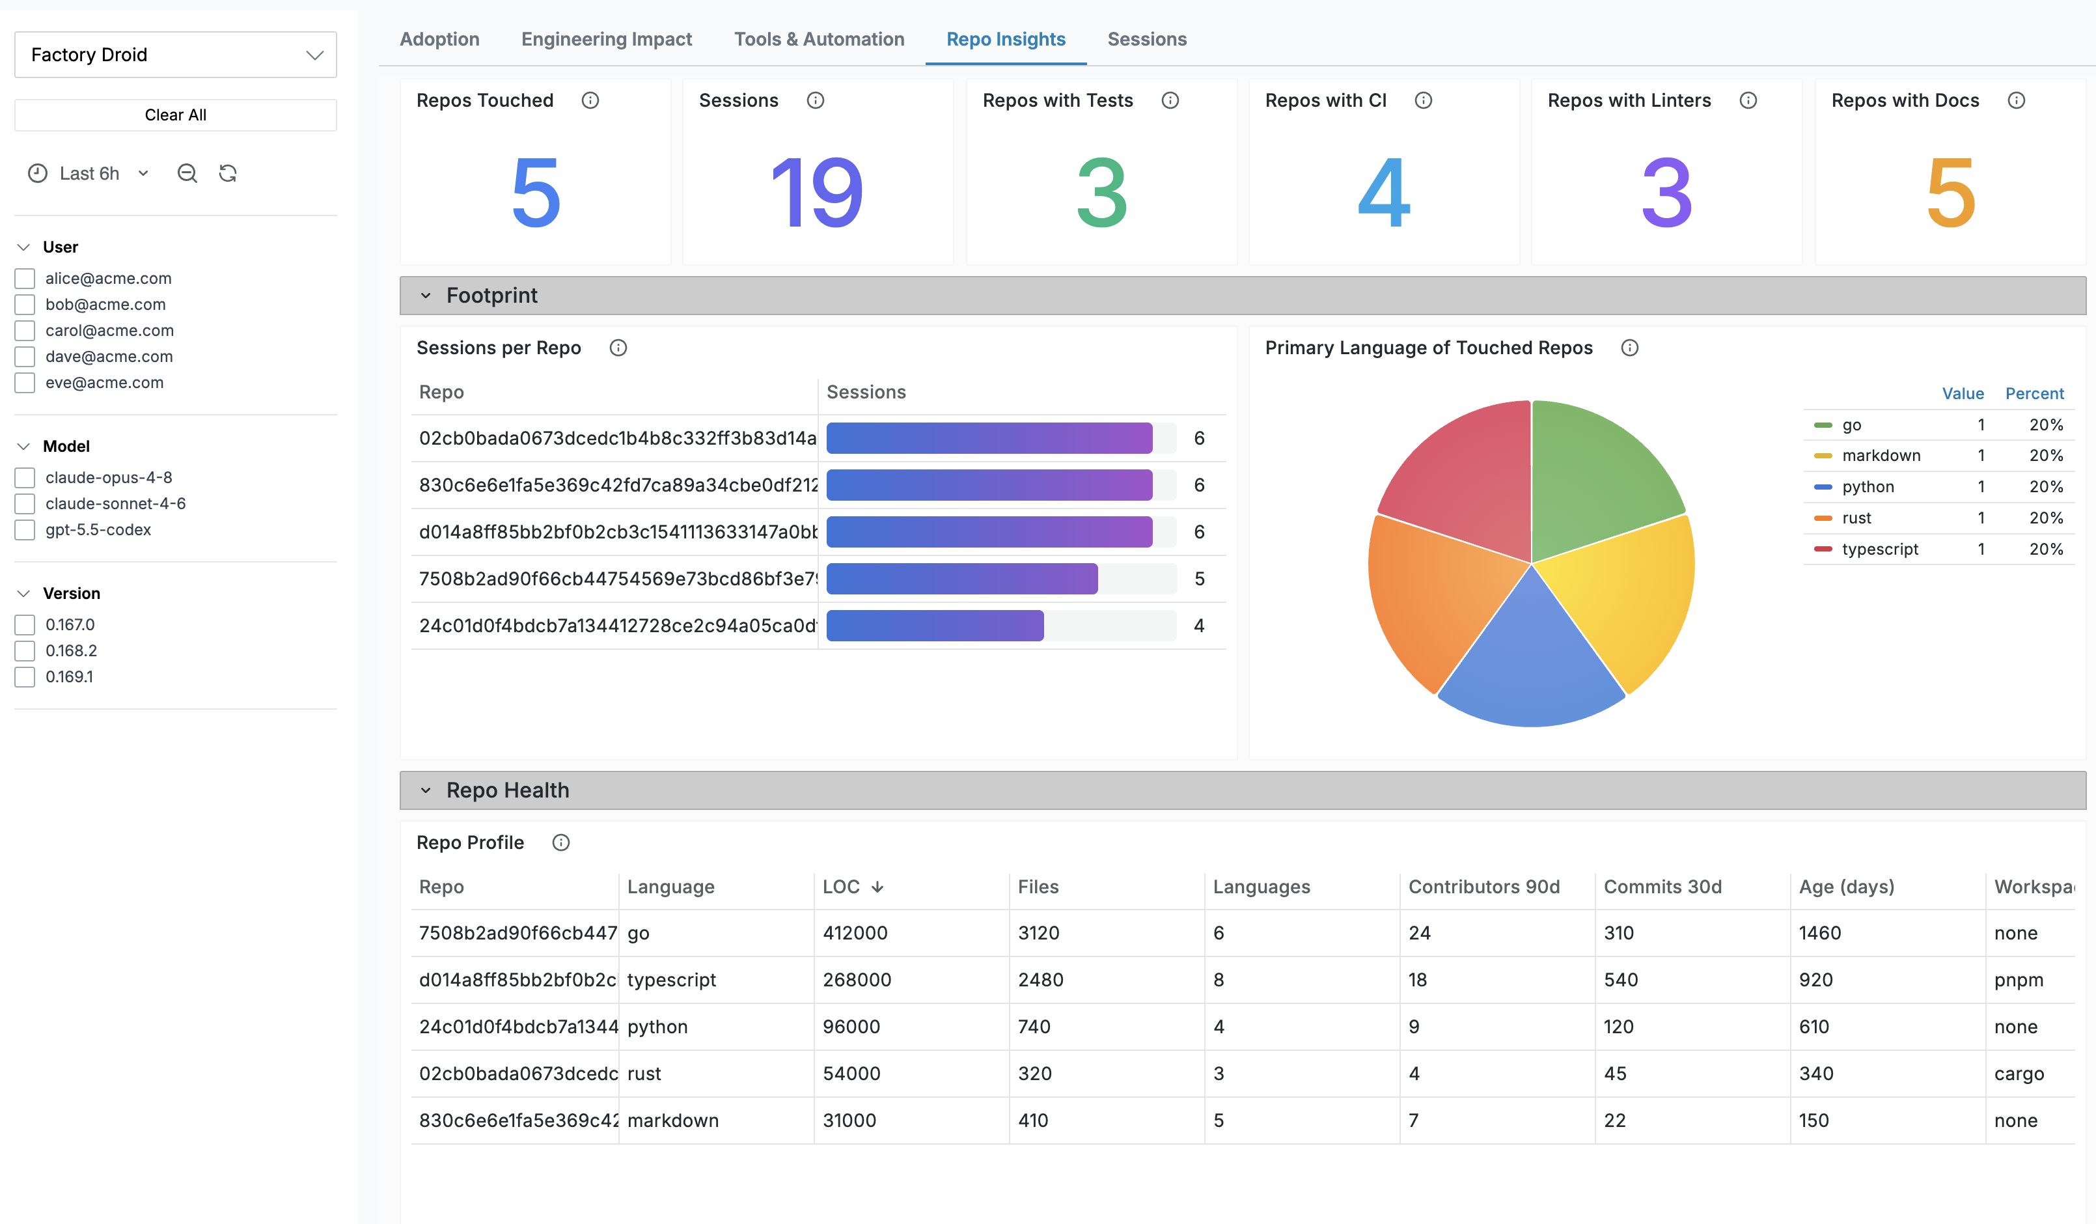Image resolution: width=2096 pixels, height=1224 pixels.
Task: Click the zoom out time range icon
Action: click(x=187, y=173)
